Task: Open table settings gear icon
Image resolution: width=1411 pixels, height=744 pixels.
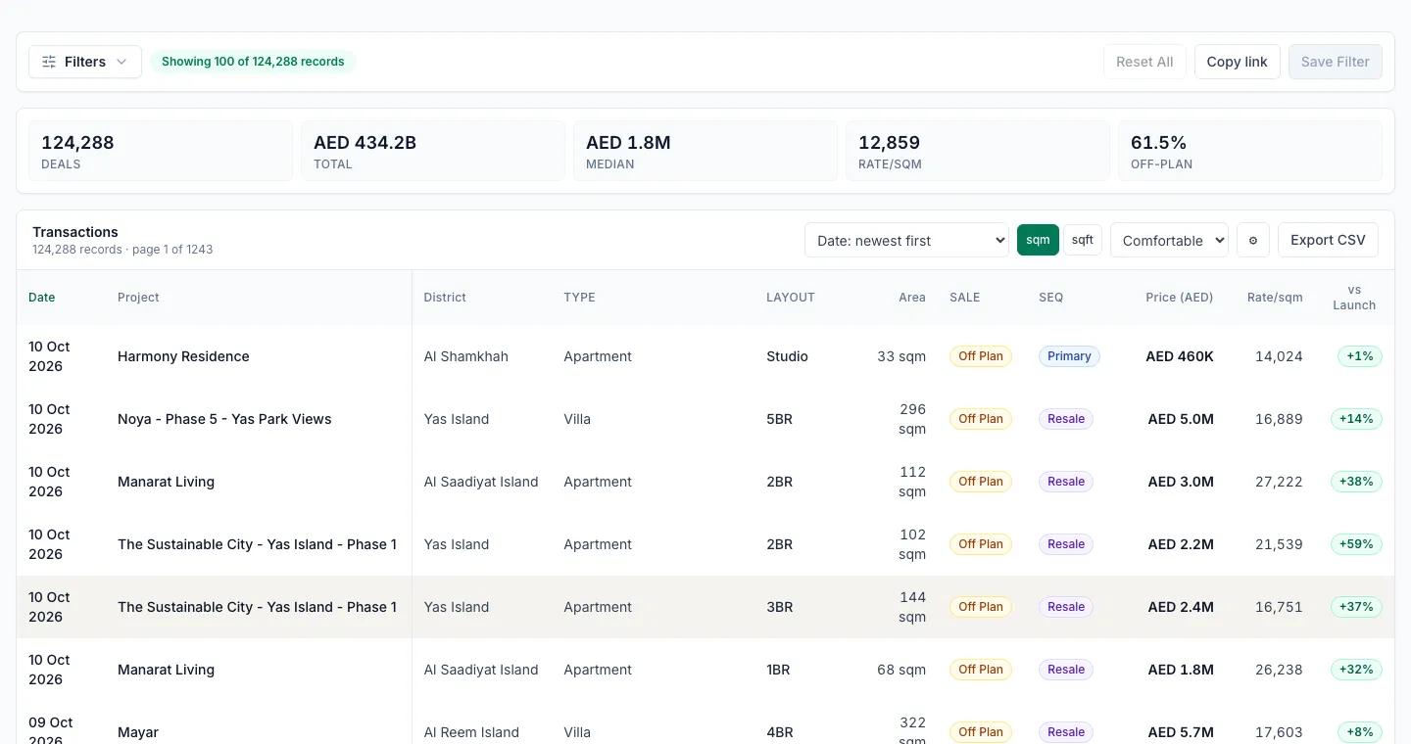Action: [1253, 240]
